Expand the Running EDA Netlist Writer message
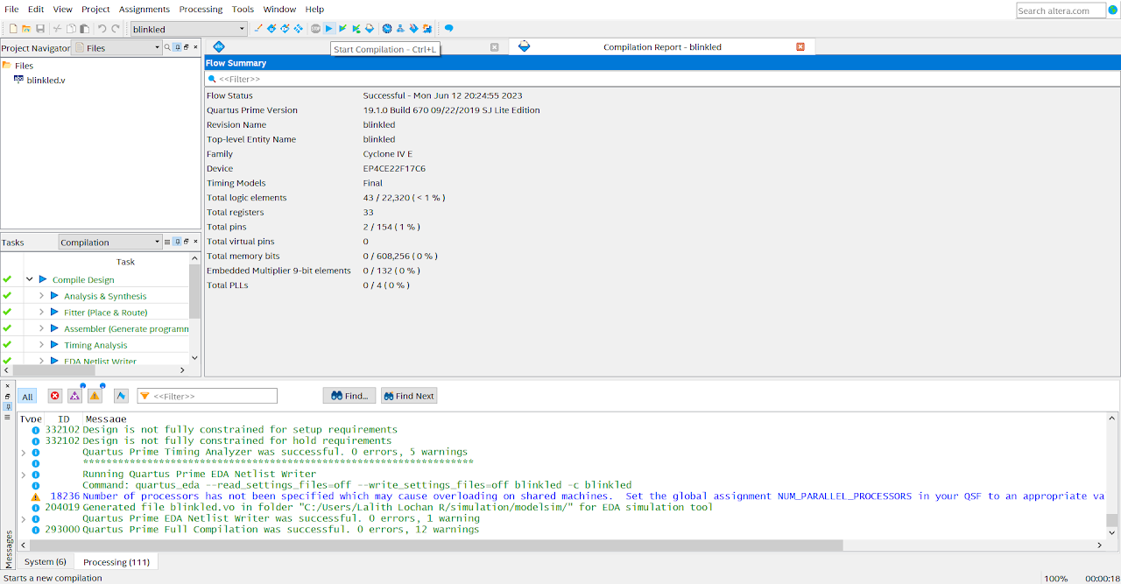 (24, 474)
